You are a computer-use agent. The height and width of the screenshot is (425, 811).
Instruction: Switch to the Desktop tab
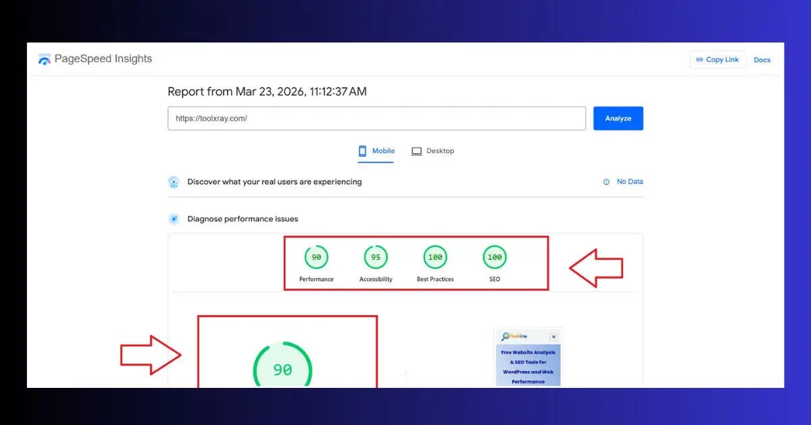point(439,150)
